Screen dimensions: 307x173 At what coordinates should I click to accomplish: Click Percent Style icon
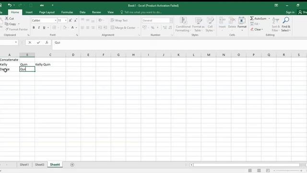(153, 28)
